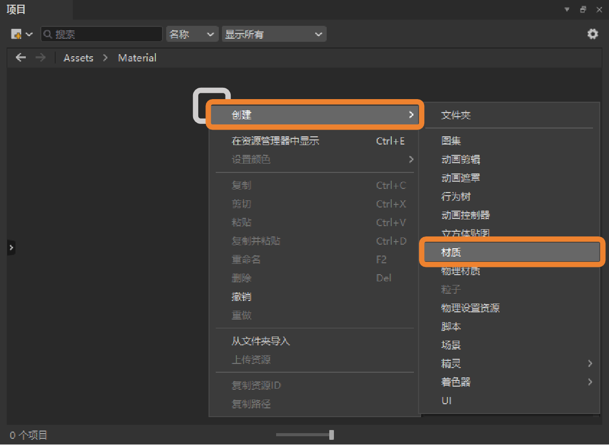Click the back navigation arrow
This screenshot has height=445, width=609.
tap(21, 58)
